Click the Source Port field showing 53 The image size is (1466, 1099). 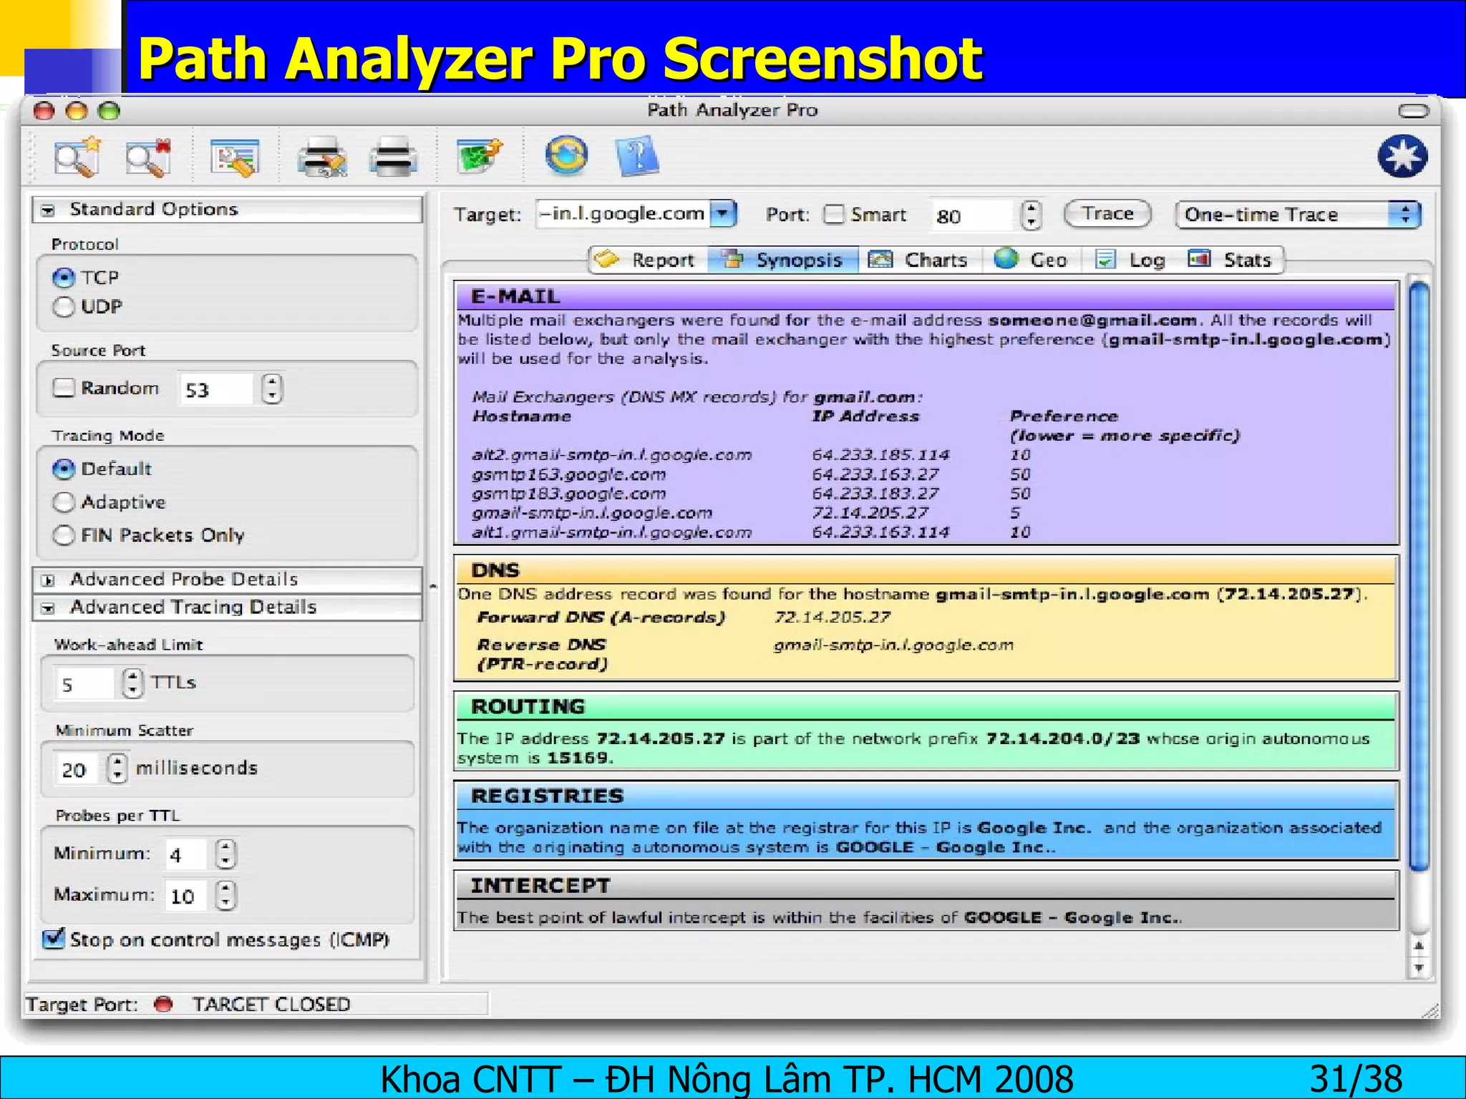[x=216, y=389]
